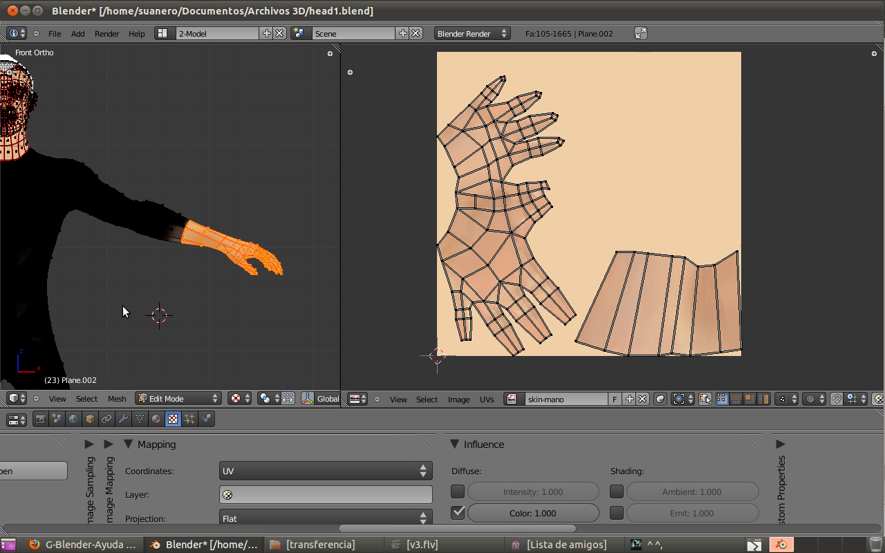Image resolution: width=885 pixels, height=553 pixels.
Task: Open the Render menu
Action: pos(106,33)
